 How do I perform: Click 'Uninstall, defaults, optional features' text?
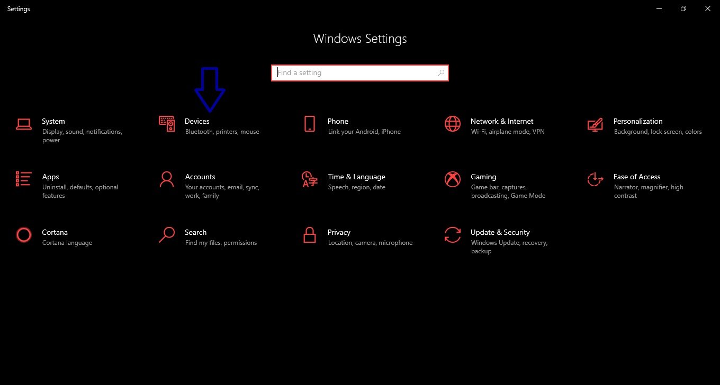tap(80, 191)
